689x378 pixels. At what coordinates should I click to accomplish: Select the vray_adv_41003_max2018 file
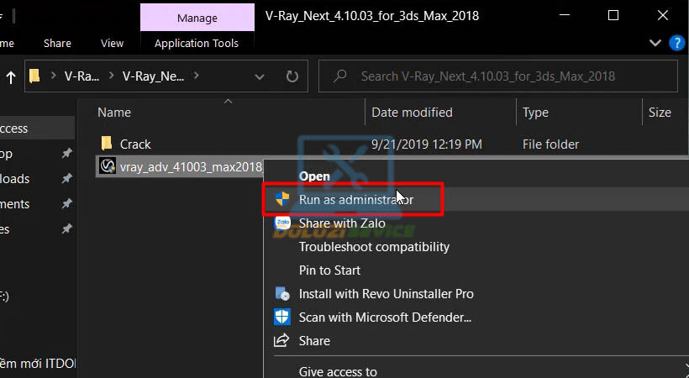coord(191,167)
